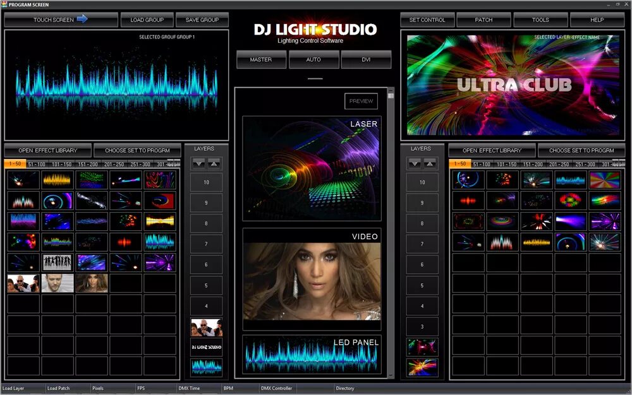Click the group photo layer in left Layers
Viewport: 632px width, 395px height.
(207, 327)
